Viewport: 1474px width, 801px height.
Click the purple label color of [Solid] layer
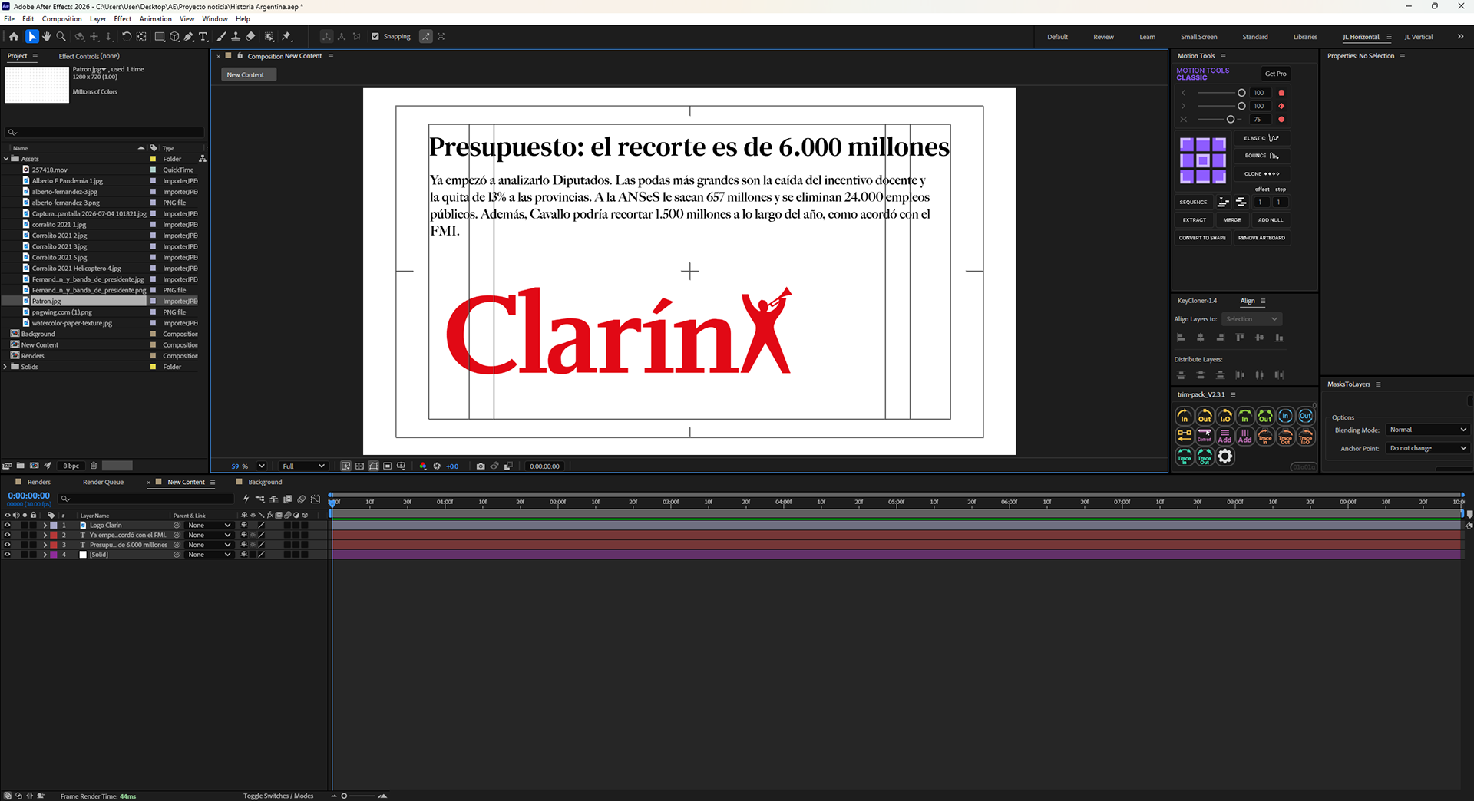(x=54, y=555)
